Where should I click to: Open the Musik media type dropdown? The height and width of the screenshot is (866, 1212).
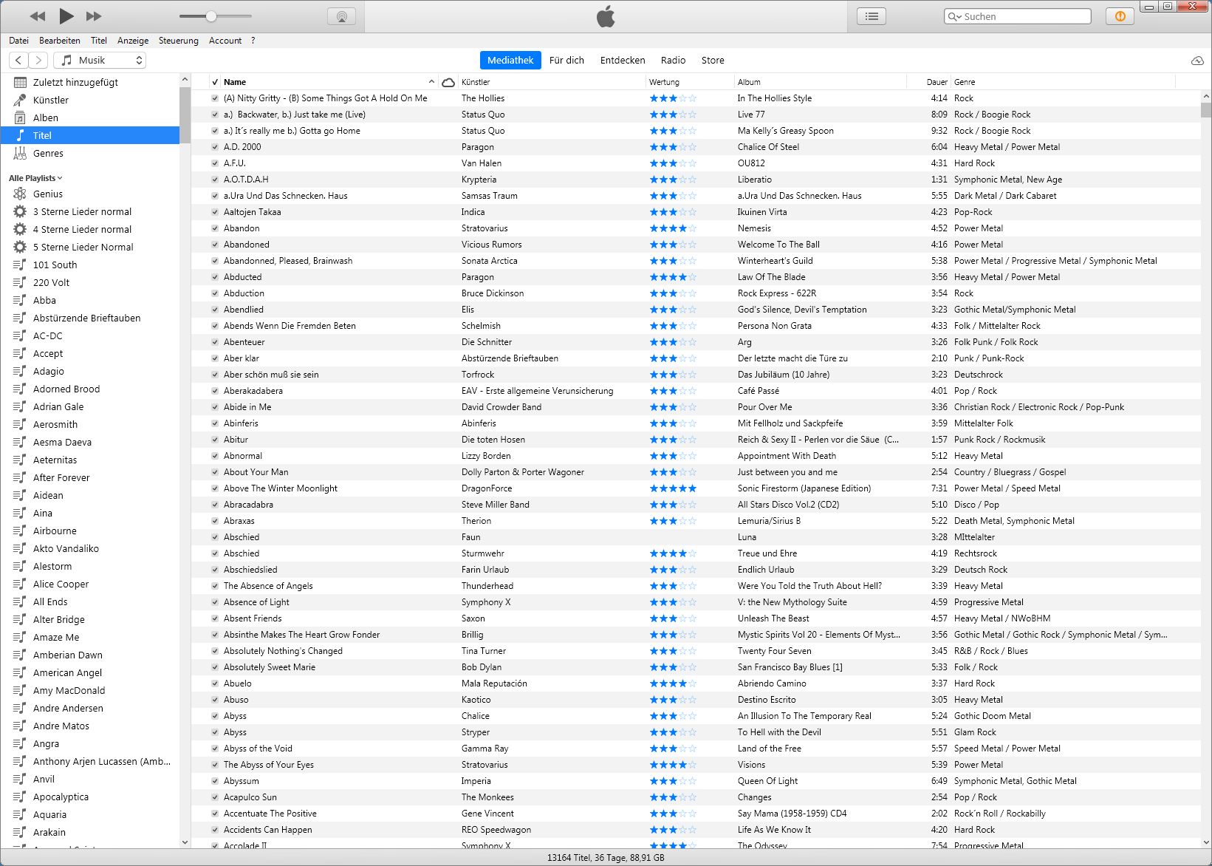100,61
